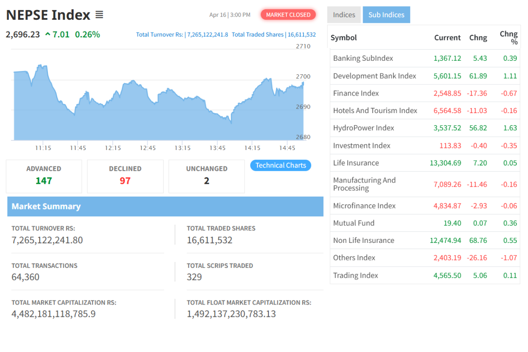The image size is (528, 352).
Task: Click the green up arrow next to 7.01
Action: 48,34
